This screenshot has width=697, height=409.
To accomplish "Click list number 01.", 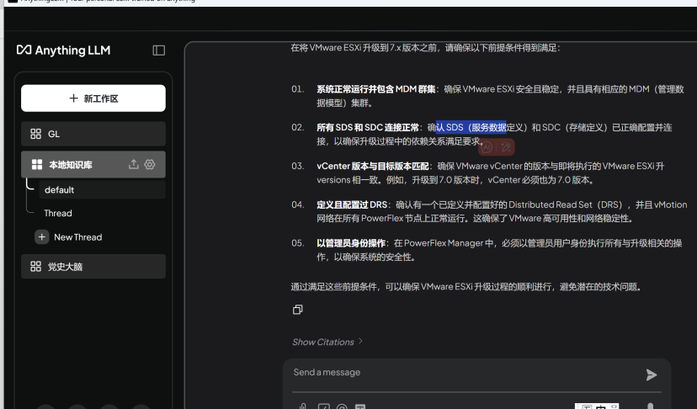I will coord(298,89).
